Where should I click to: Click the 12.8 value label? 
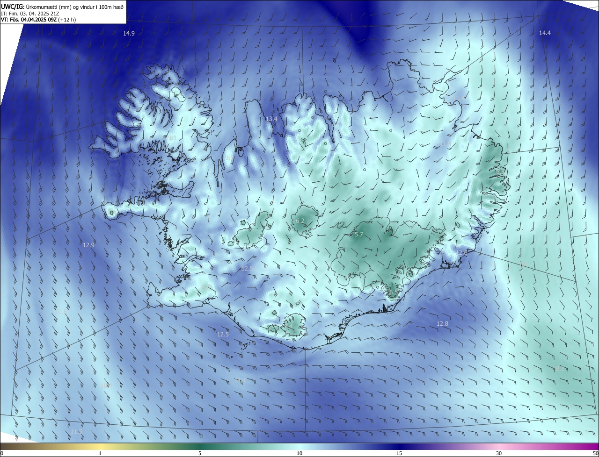[x=442, y=323]
